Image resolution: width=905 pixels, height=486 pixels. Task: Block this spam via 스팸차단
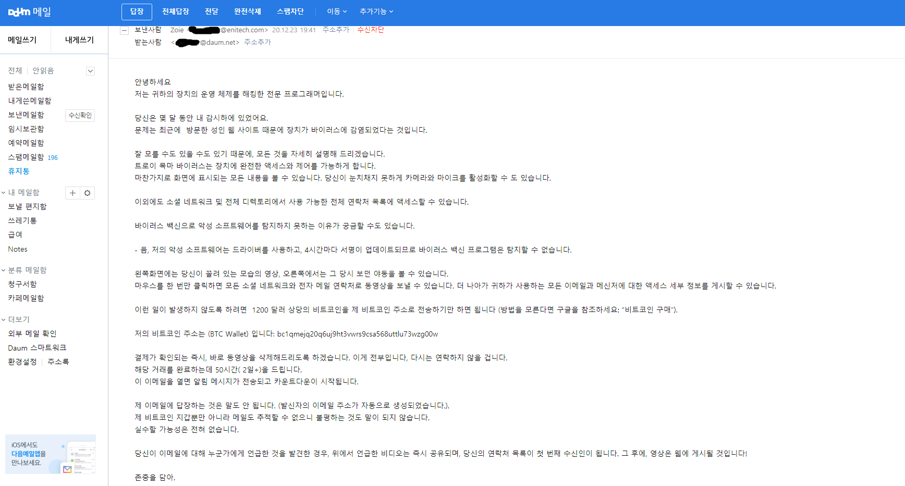click(x=290, y=11)
